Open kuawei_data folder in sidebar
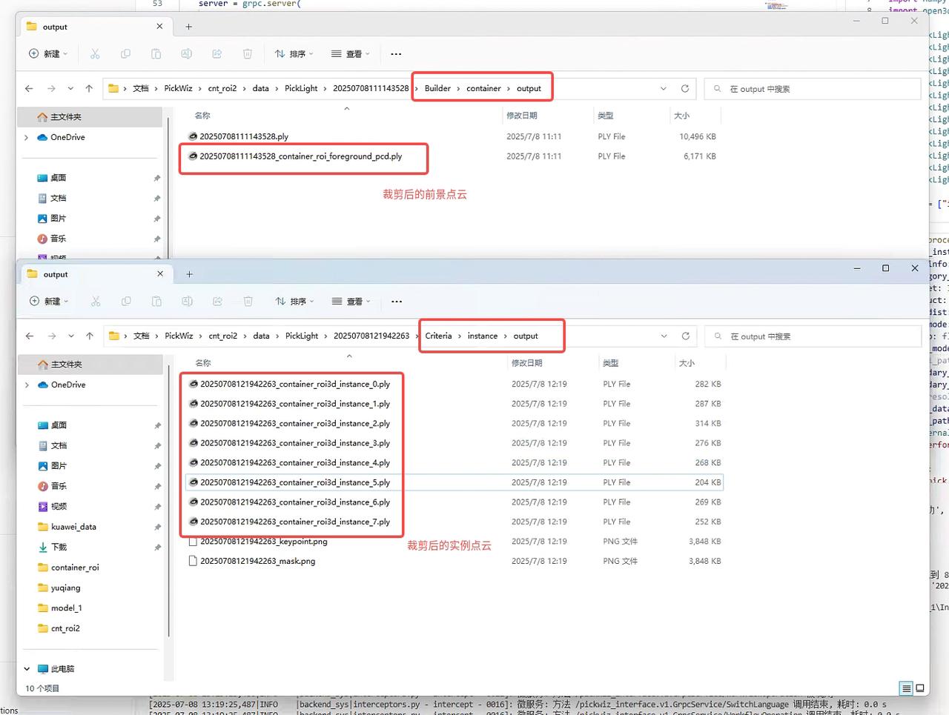 click(73, 527)
